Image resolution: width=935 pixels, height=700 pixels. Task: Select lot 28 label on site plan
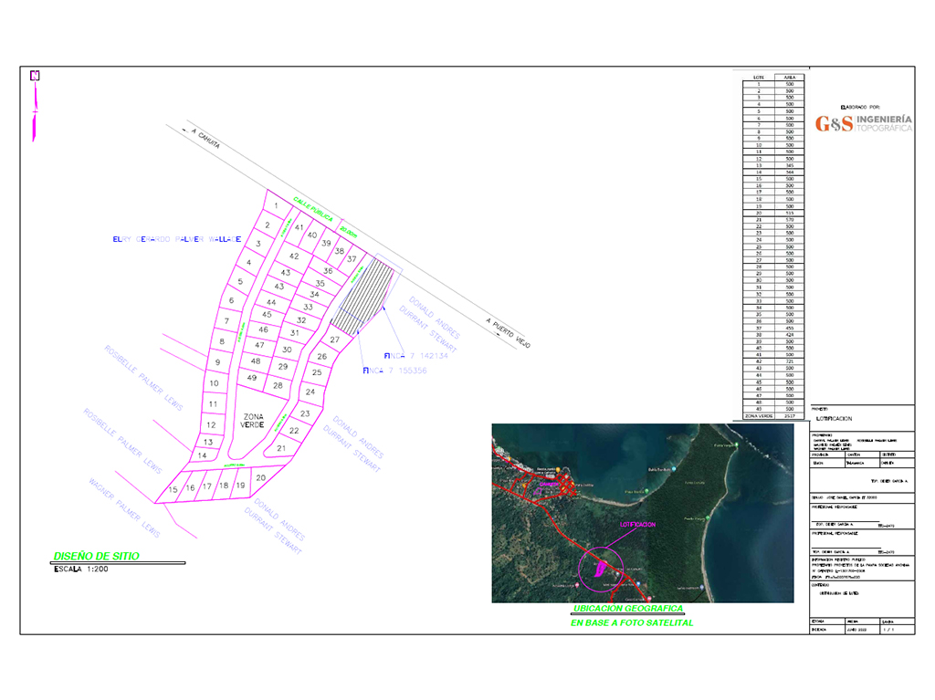(x=278, y=386)
